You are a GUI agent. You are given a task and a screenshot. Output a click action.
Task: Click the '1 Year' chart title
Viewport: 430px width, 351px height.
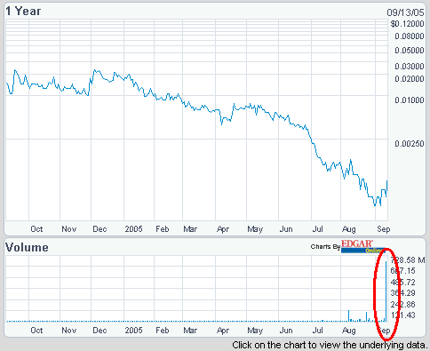(23, 12)
